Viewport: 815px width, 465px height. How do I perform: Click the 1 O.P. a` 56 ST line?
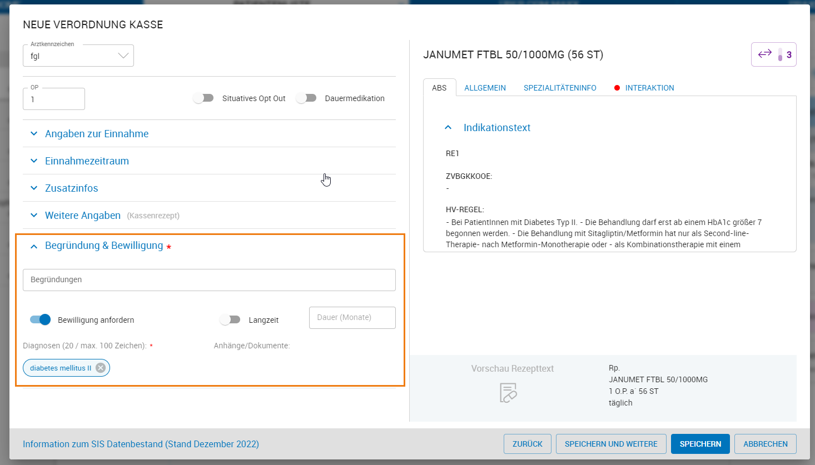[633, 391]
